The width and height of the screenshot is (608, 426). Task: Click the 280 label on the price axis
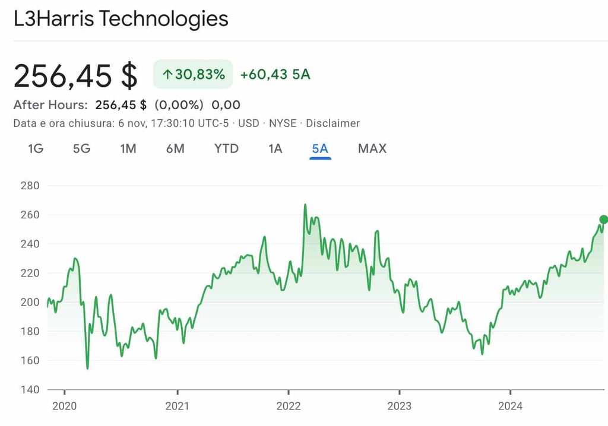coord(30,186)
